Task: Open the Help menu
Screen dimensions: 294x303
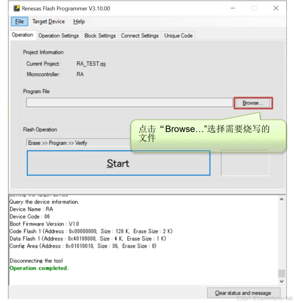Action: (79, 21)
